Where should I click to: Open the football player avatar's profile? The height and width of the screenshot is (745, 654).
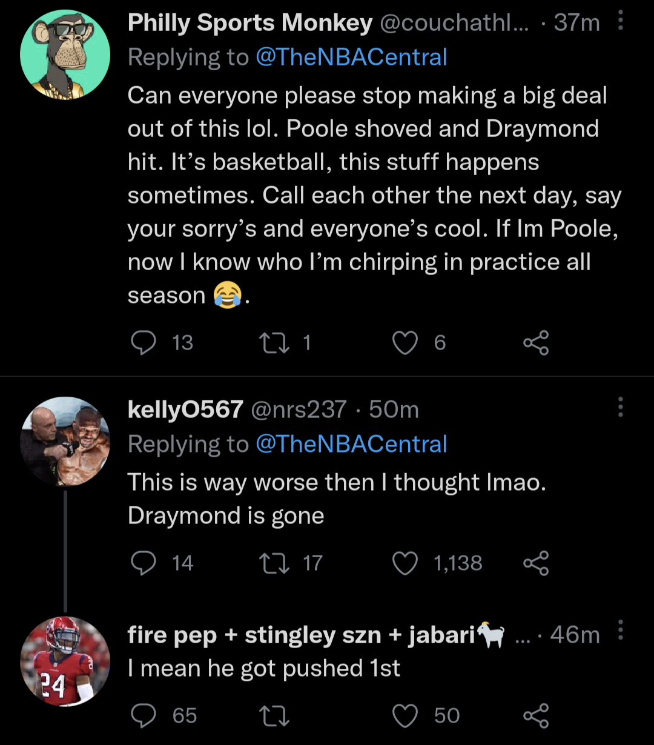pyautogui.click(x=65, y=661)
